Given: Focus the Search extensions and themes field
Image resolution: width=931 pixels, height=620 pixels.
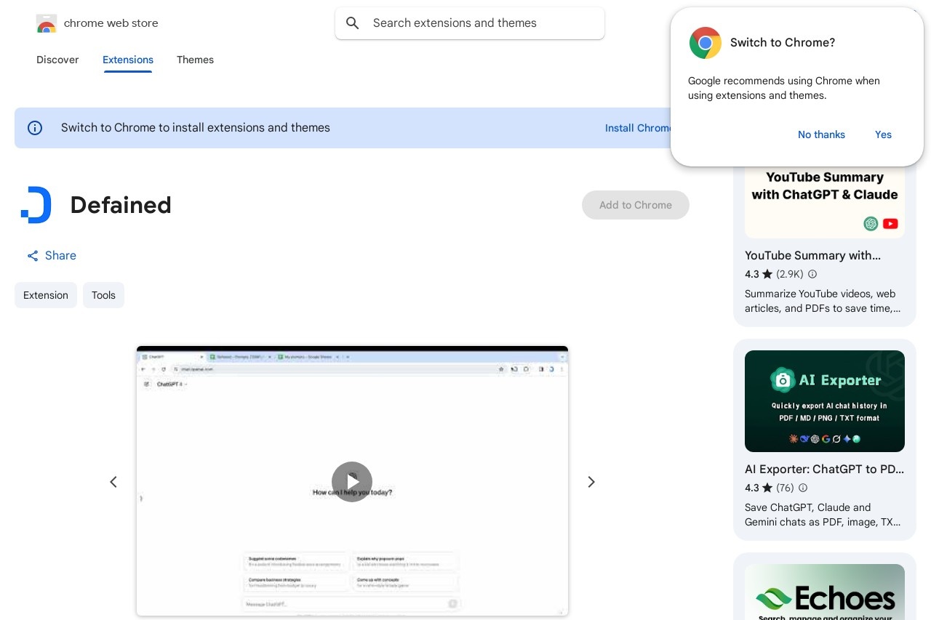Looking at the screenshot, I should (470, 23).
